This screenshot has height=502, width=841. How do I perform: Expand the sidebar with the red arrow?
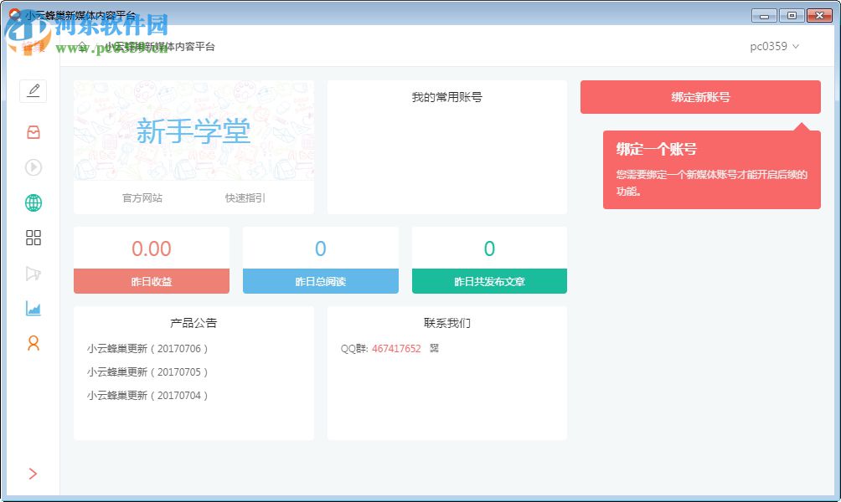click(34, 474)
